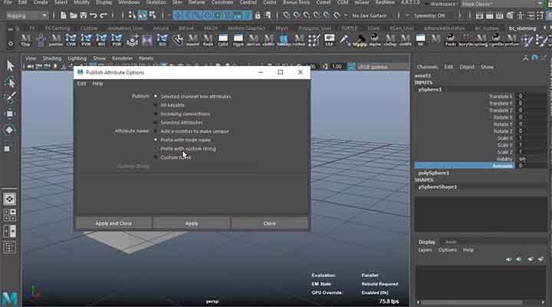Pick the Paint selection brush tool
The image size is (552, 307).
click(10, 98)
